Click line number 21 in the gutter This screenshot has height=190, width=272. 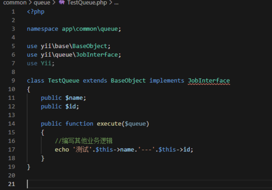12,184
